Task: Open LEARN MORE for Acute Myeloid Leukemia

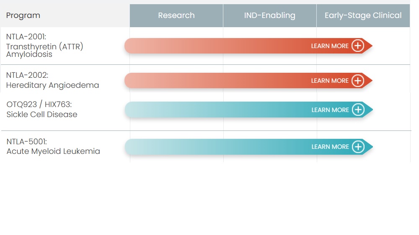Action: [x=330, y=147]
